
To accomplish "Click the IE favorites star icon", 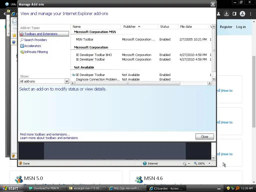I will [14, 35].
